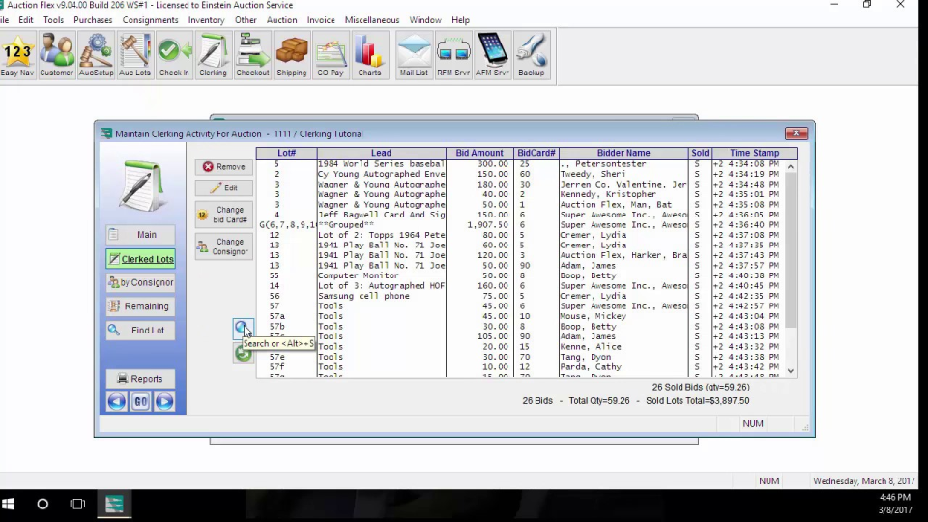Open the Easy Nav toolbar icon
The image size is (928, 522).
[17, 55]
